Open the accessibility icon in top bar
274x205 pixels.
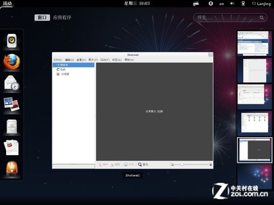click(211, 3)
